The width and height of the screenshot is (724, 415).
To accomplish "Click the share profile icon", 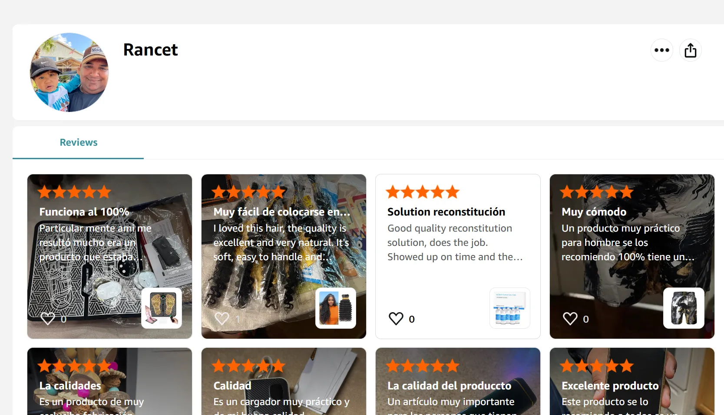I will 690,50.
